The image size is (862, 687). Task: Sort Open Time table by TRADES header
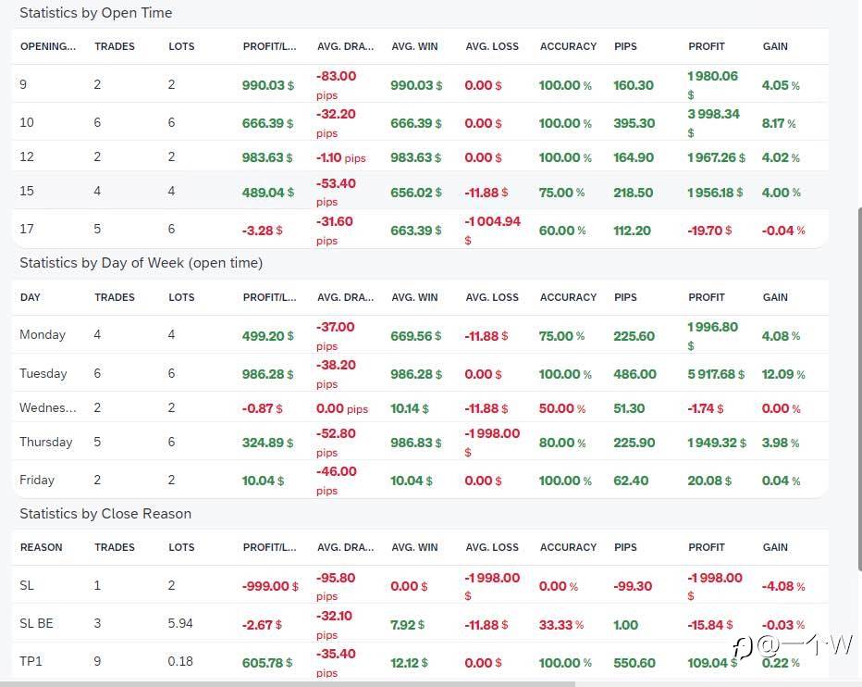point(115,46)
